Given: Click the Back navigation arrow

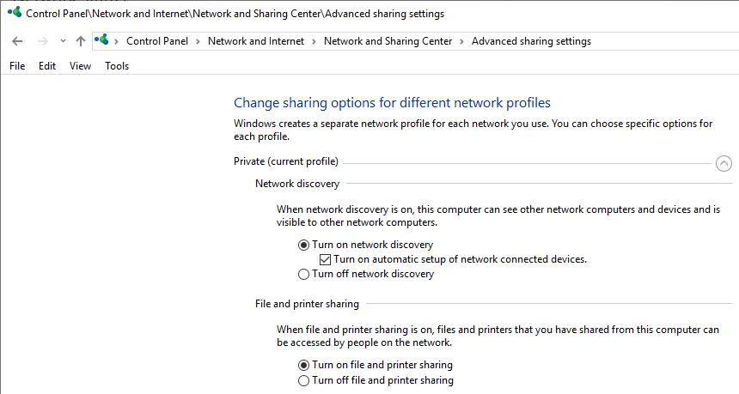Looking at the screenshot, I should point(17,41).
